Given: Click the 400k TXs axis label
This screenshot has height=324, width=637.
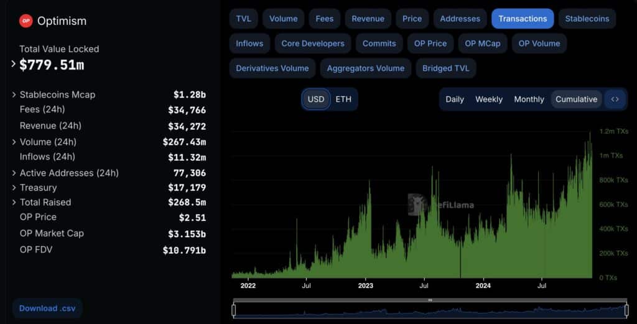Looking at the screenshot, I should 614,228.
